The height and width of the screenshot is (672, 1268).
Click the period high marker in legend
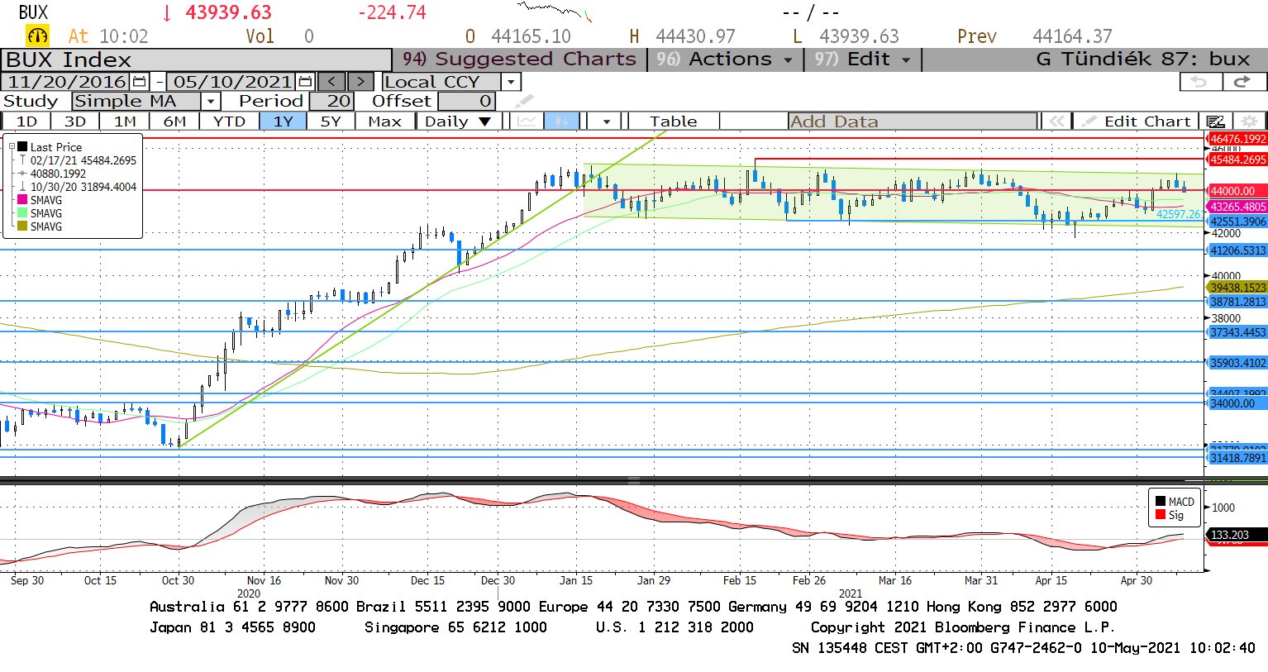coord(22,160)
